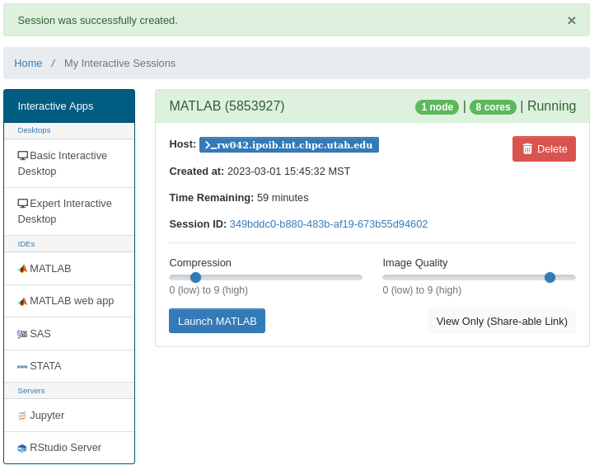599x470 pixels.
Task: Open shell to rw042.ipoib.int.chpc.utah.edu host
Action: tap(289, 145)
